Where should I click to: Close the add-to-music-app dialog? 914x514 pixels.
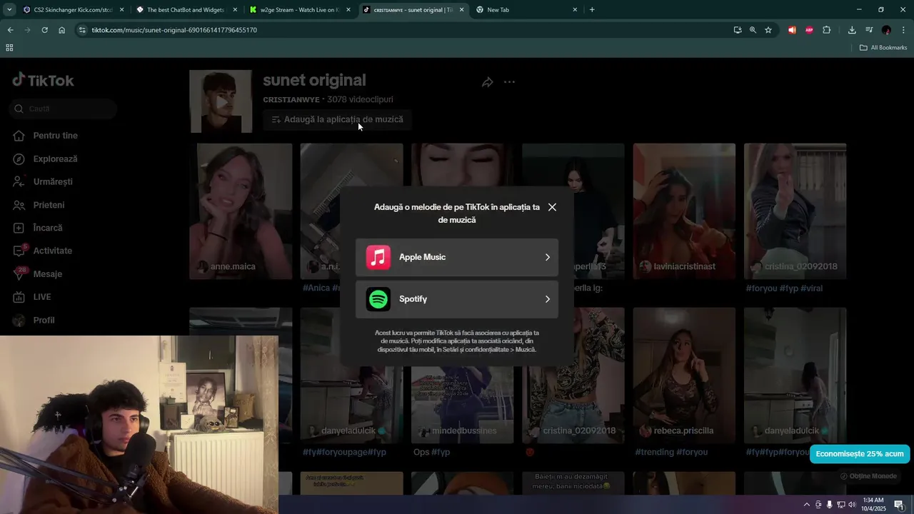pyautogui.click(x=552, y=207)
